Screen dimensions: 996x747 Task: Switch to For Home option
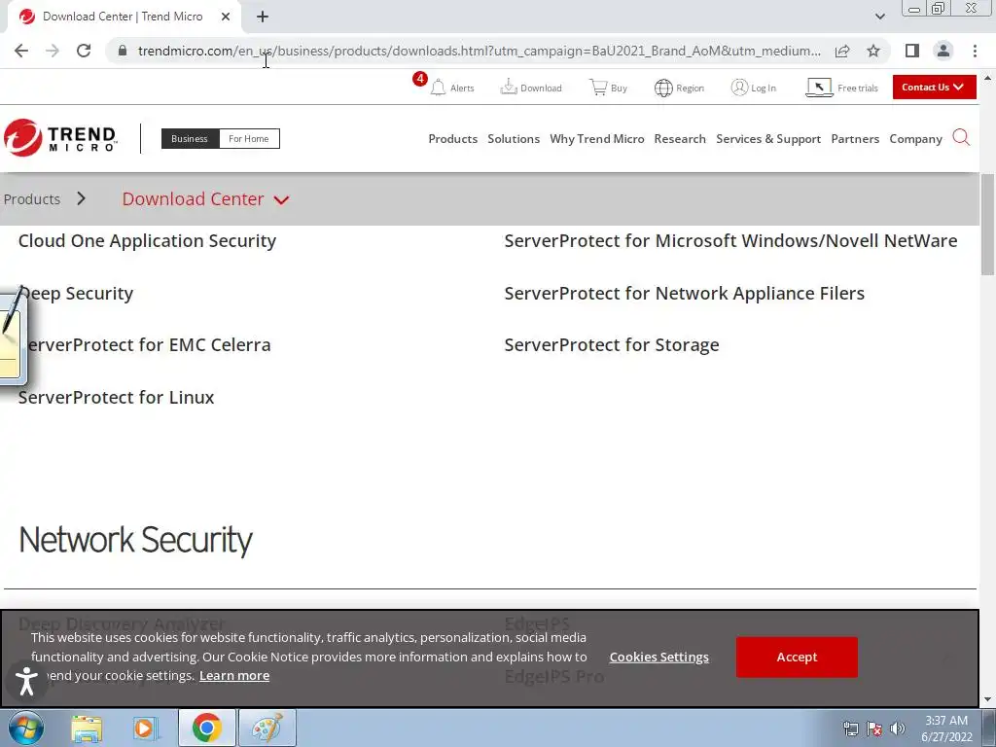click(x=249, y=138)
